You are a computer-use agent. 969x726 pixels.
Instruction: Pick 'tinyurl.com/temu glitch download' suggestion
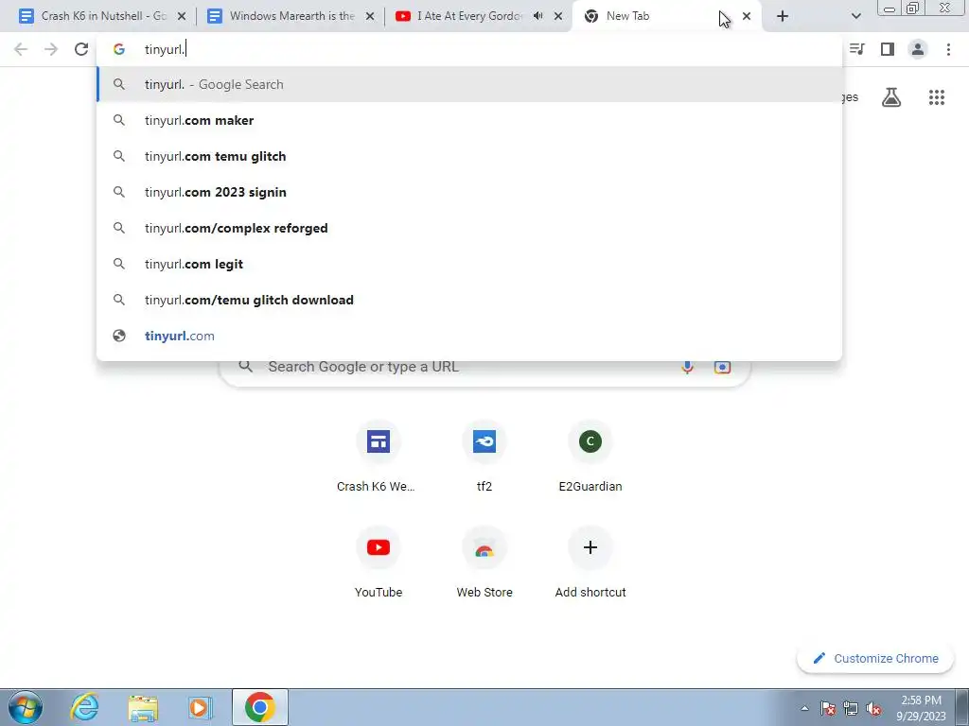(x=469, y=300)
